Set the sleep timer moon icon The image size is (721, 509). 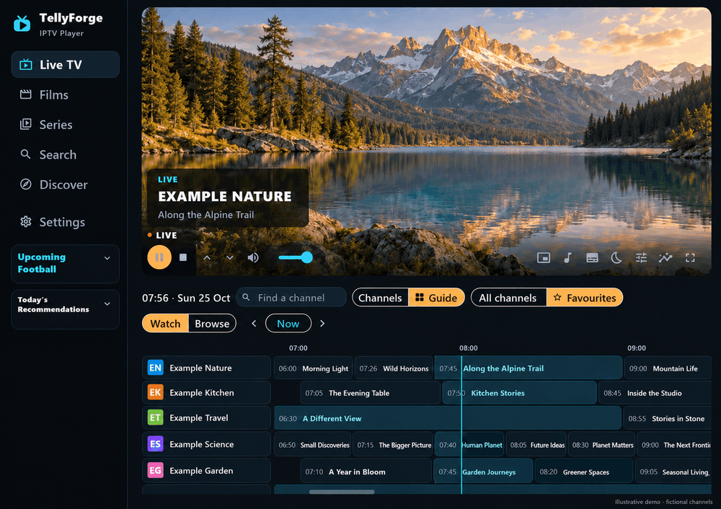pos(616,258)
